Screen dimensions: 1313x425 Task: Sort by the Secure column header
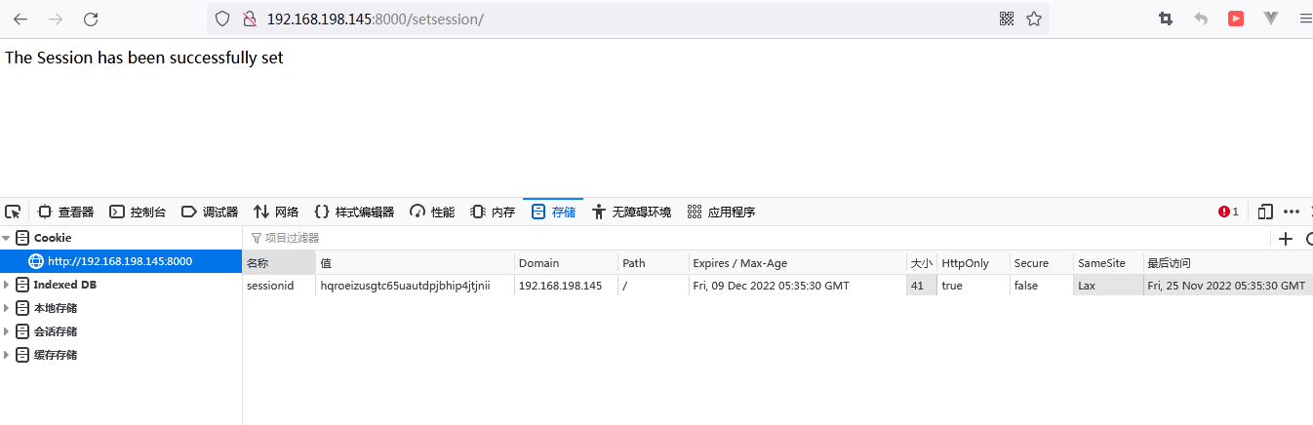coord(1041,263)
